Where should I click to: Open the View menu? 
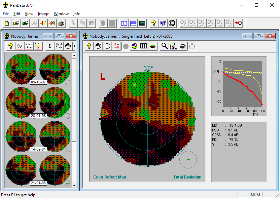pyautogui.click(x=29, y=14)
